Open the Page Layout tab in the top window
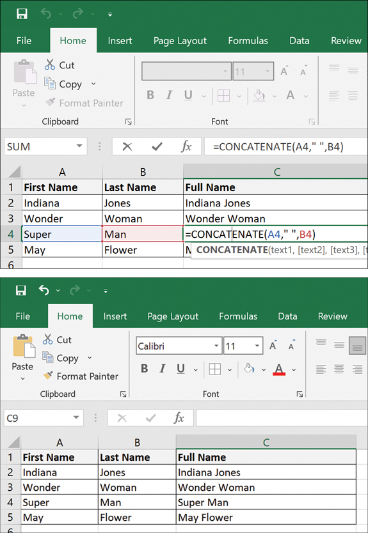 (180, 41)
